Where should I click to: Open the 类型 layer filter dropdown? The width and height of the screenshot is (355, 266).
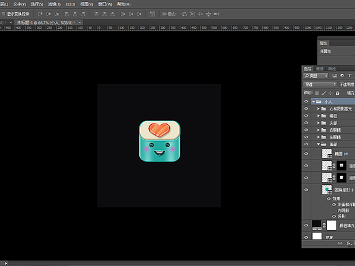[316, 76]
